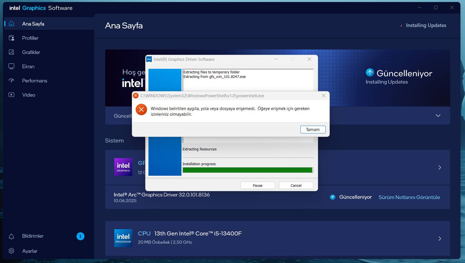Viewport: 465px width, 263px height.
Task: Click the Extracting Resources label
Action: 199,149
